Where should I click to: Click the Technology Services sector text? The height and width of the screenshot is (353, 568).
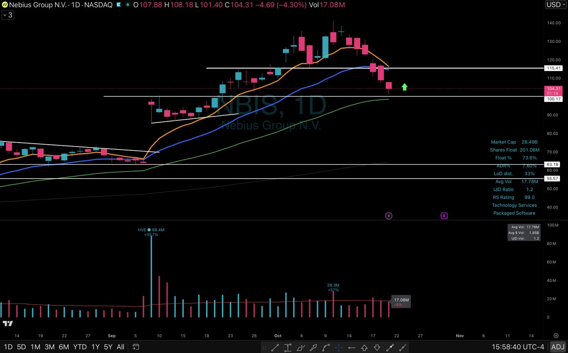point(514,205)
